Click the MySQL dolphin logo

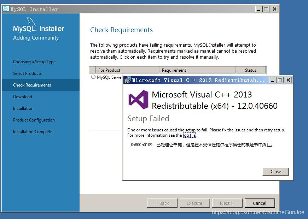coord(31,21)
